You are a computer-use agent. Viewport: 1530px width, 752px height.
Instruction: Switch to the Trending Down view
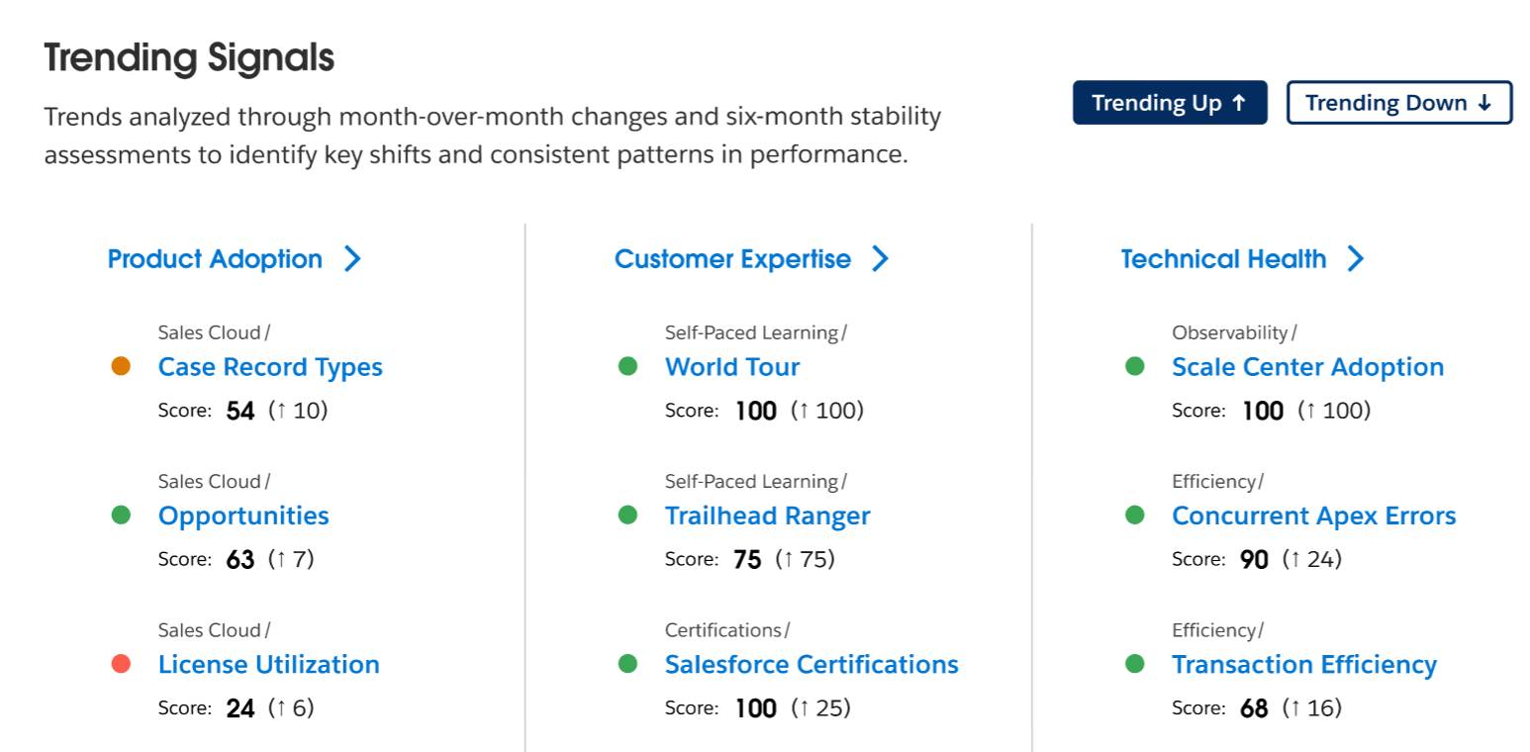(1398, 102)
